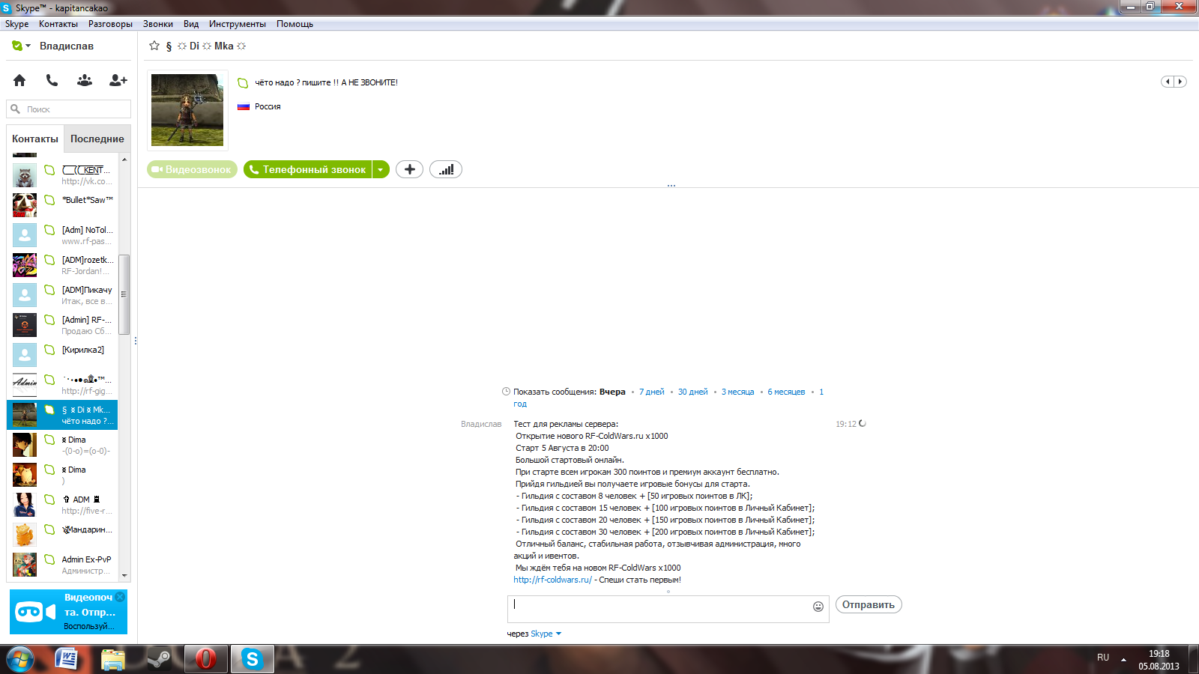Toggle favorite star for Di Mka
Viewport: 1199px width, 674px height.
[154, 46]
